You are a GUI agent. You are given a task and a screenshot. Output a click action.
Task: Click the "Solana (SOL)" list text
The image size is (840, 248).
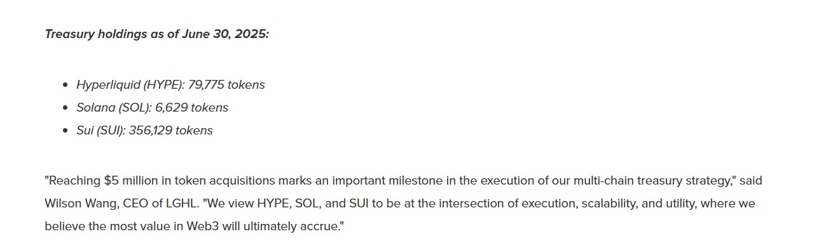pos(114,107)
